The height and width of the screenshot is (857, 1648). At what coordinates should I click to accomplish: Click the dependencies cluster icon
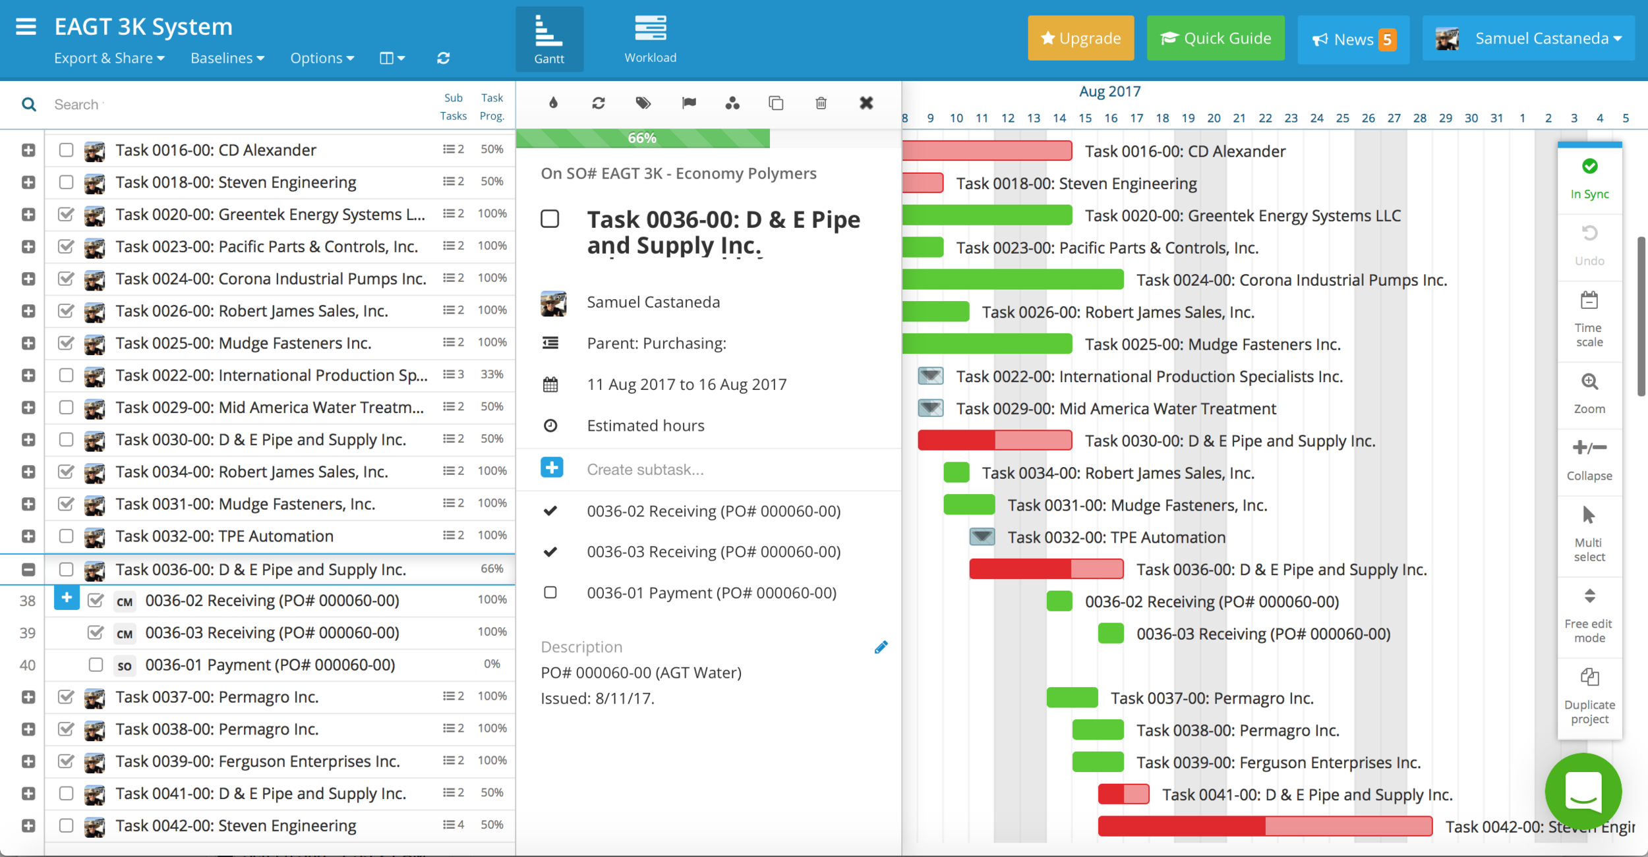pos(732,103)
